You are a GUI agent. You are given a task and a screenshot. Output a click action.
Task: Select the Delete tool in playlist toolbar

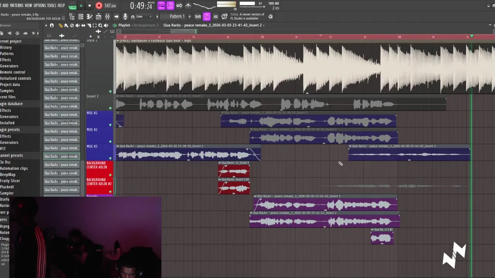(x=72, y=25)
